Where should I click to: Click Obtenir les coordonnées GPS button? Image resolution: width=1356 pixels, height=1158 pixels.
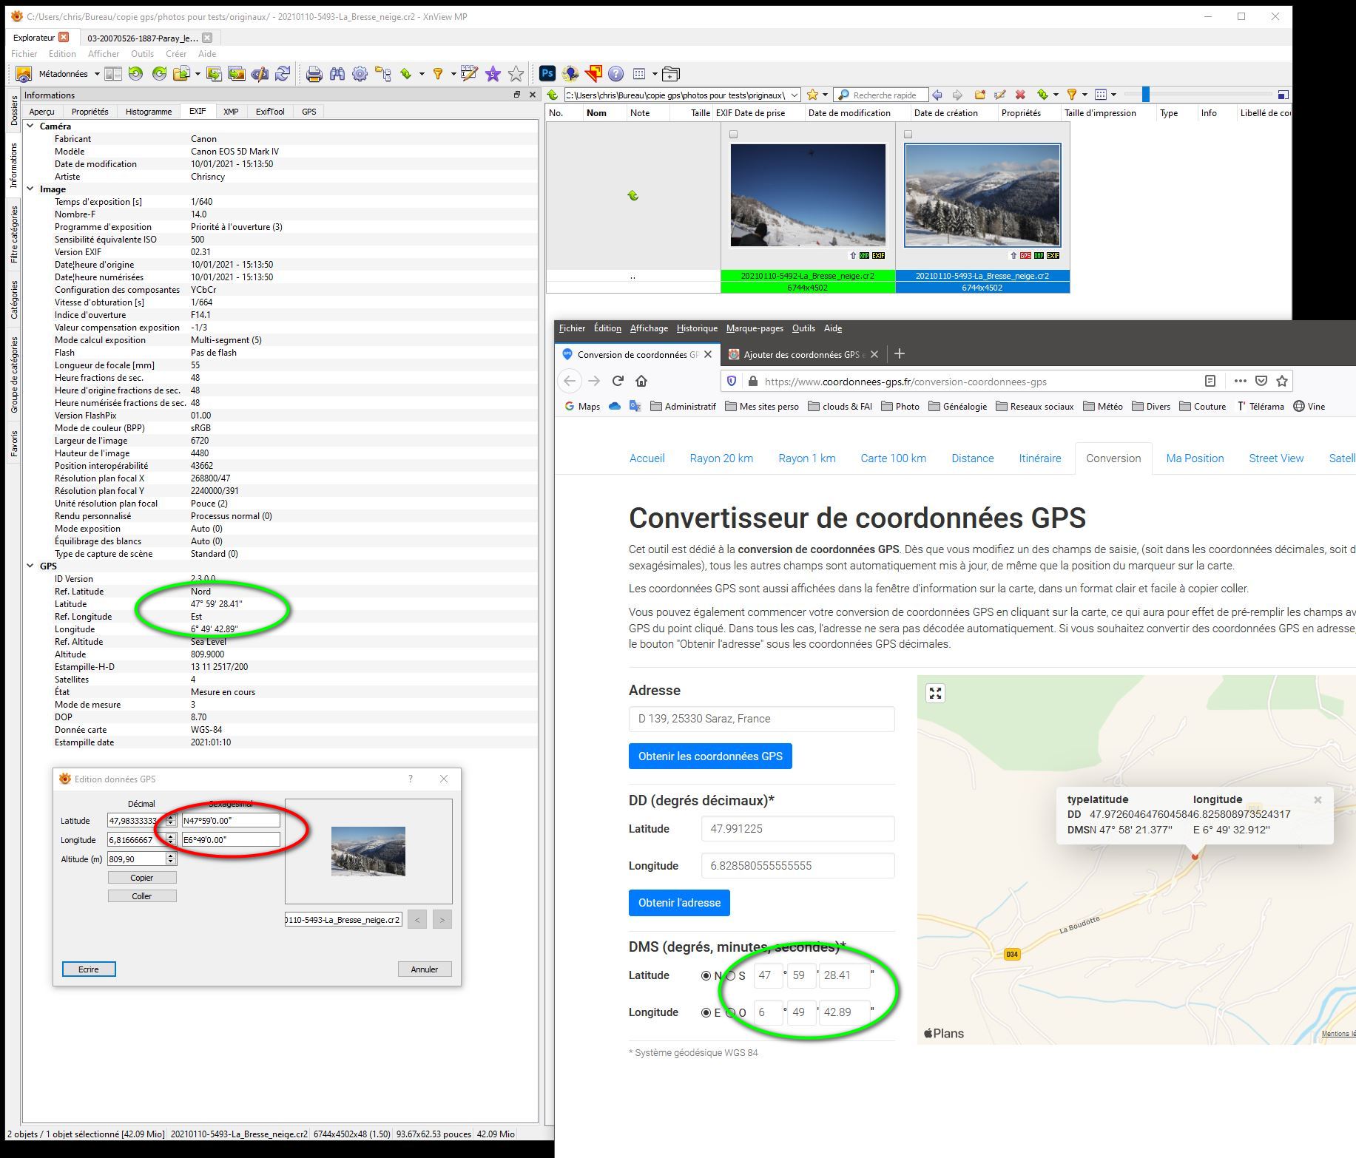coord(709,756)
